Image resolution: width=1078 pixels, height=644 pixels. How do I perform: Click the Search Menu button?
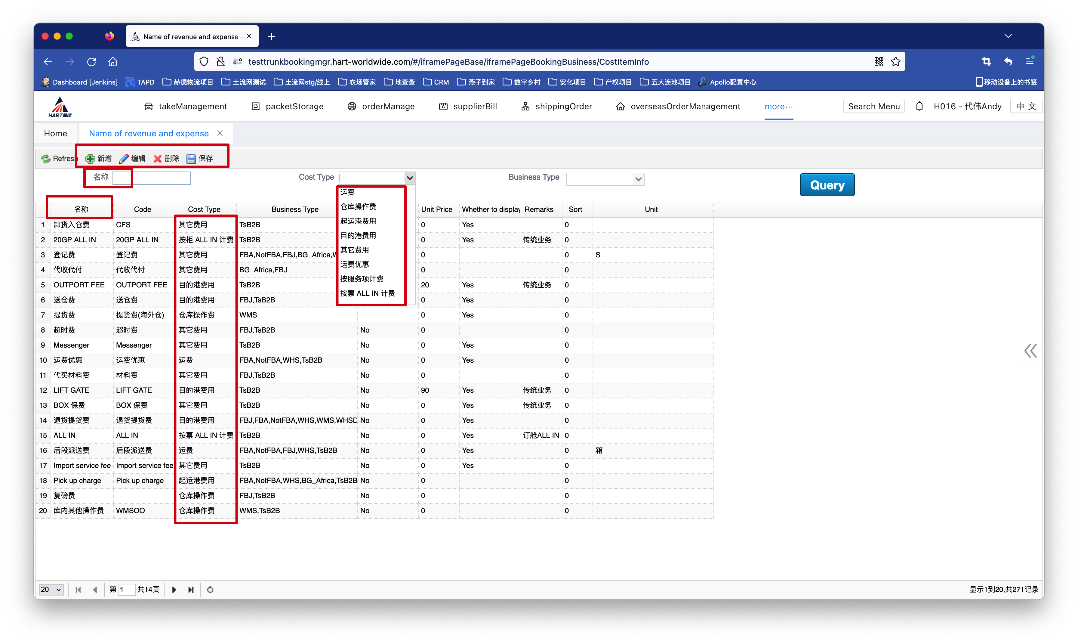coord(874,106)
